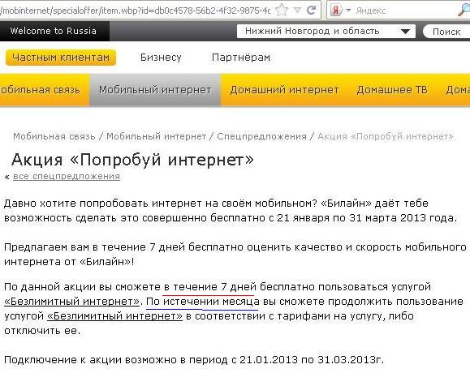Click the Поиск site search box
Image resolution: width=470 pixels, height=373 pixels.
pyautogui.click(x=446, y=32)
